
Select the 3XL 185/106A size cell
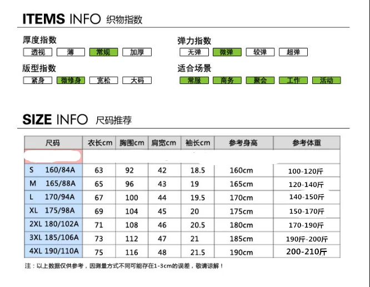pyautogui.click(x=53, y=238)
